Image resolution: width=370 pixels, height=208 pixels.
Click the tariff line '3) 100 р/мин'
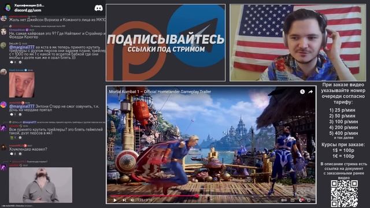coord(343,122)
